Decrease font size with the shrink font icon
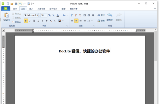The width and height of the screenshot is (159, 104). click(x=54, y=15)
